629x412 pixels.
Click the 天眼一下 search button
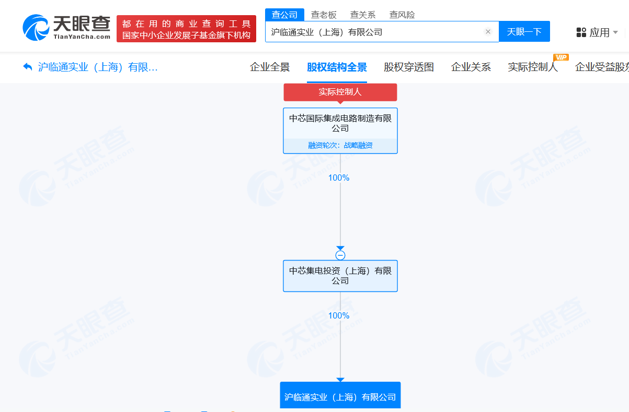coord(524,32)
